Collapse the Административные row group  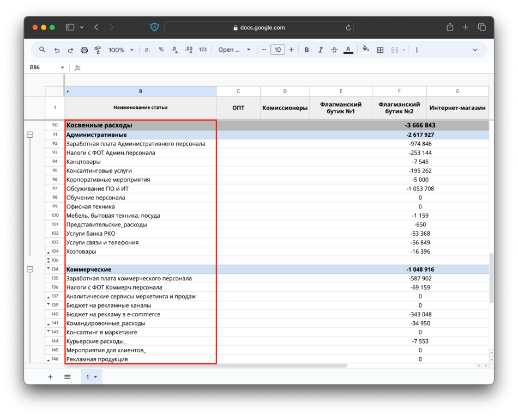tap(30, 134)
